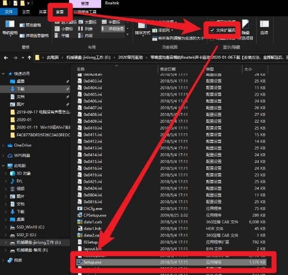Open the Options icon in ribbon
288x275 pixels.
(264, 24)
